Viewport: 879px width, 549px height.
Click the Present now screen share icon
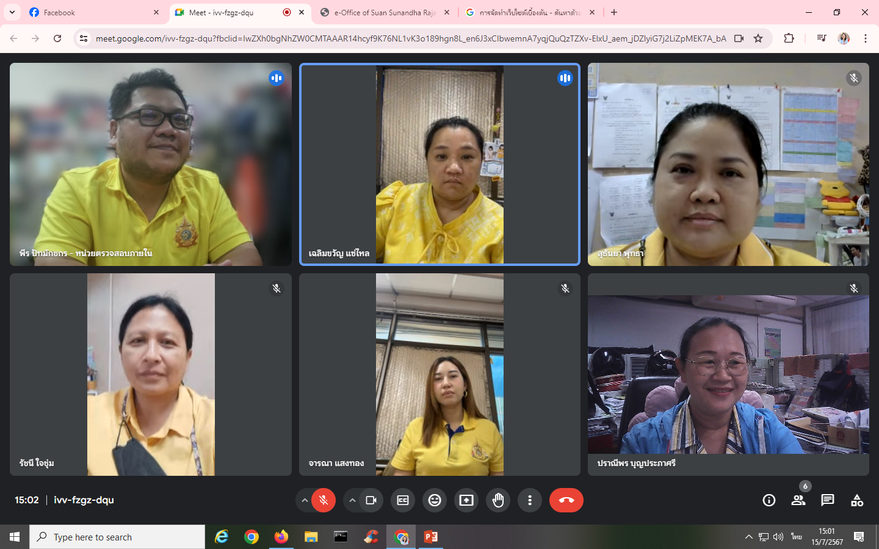pos(466,500)
